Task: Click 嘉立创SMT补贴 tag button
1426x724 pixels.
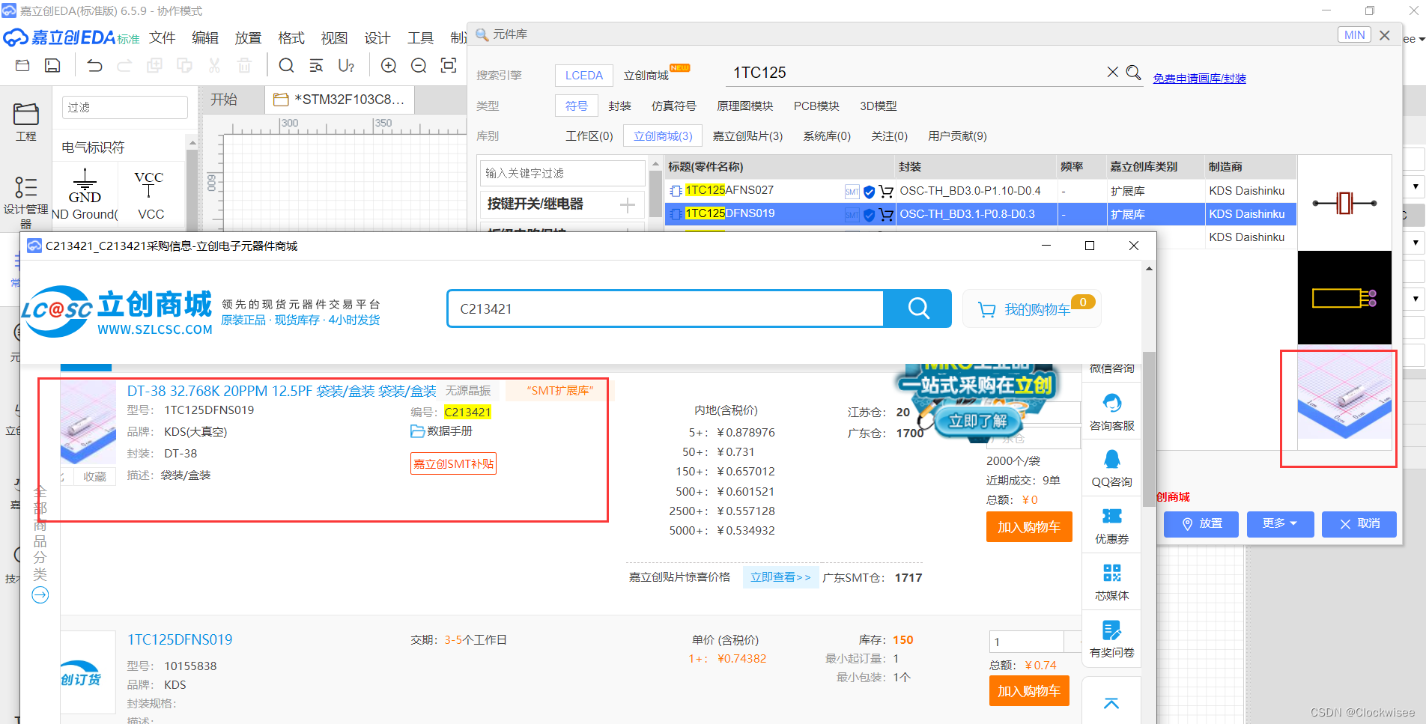Action: tap(453, 463)
